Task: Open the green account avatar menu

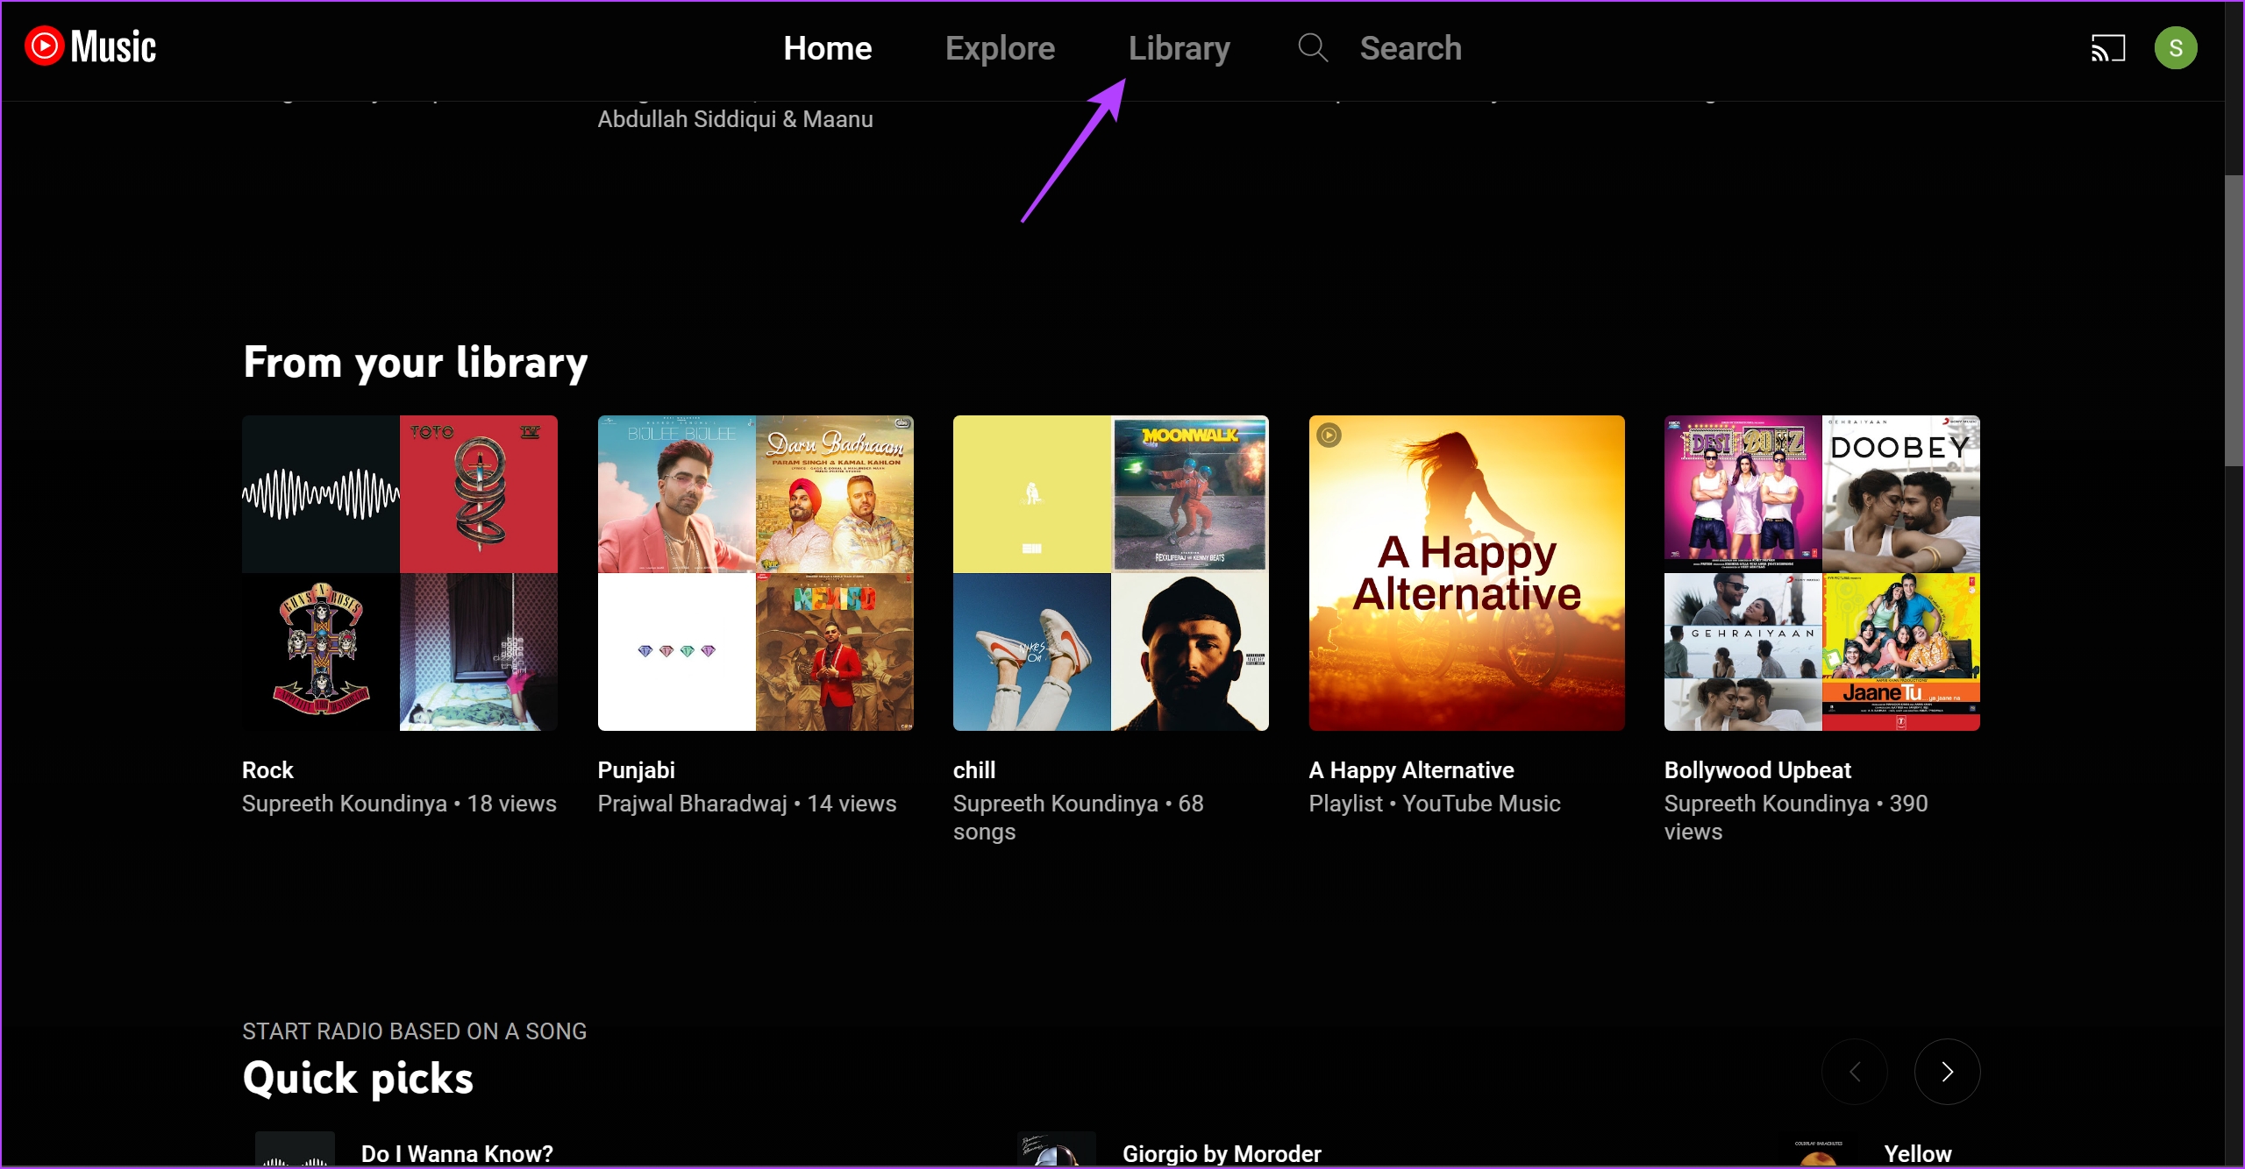Action: tap(2175, 48)
